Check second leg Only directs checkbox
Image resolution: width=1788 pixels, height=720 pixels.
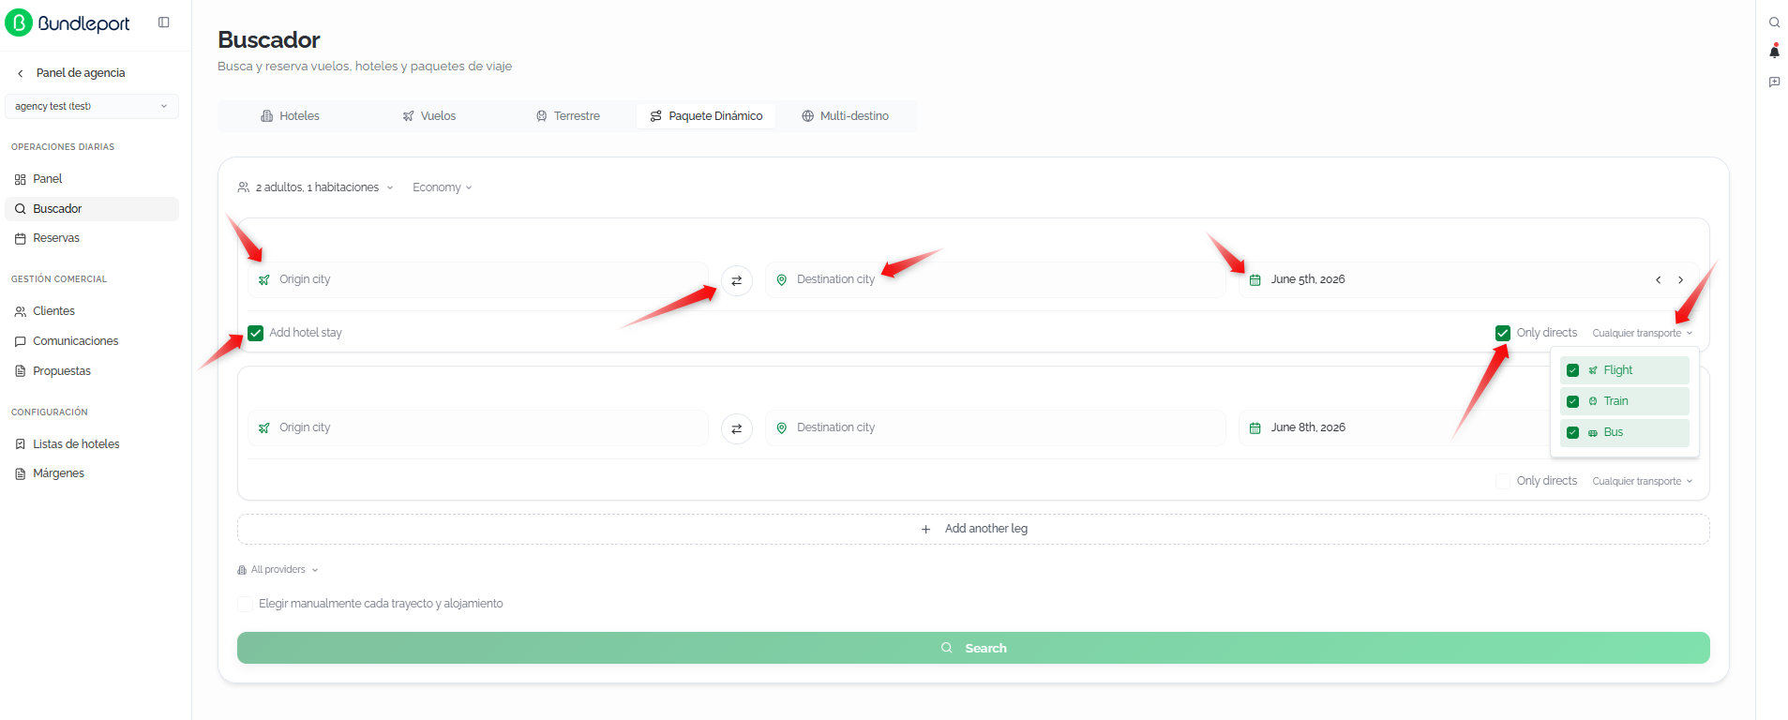coord(1503,481)
